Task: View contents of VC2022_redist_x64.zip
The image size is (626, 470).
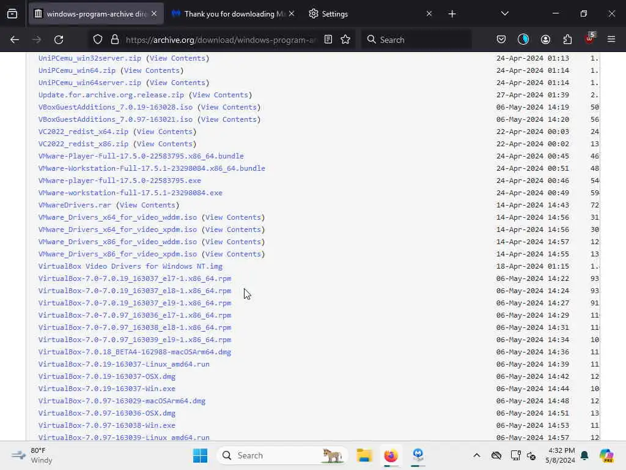Action: coord(165,132)
